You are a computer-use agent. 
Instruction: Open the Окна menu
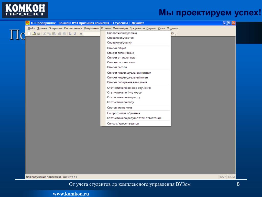[162, 28]
